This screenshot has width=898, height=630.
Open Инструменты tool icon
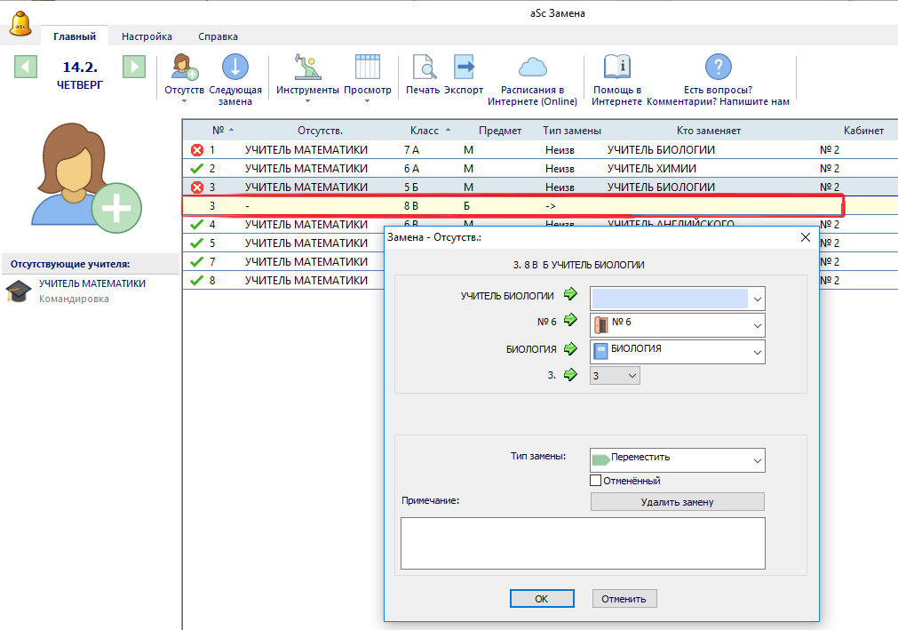(x=307, y=67)
